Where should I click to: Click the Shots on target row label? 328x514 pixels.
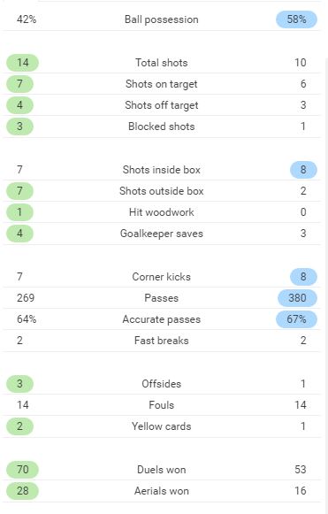pos(162,84)
